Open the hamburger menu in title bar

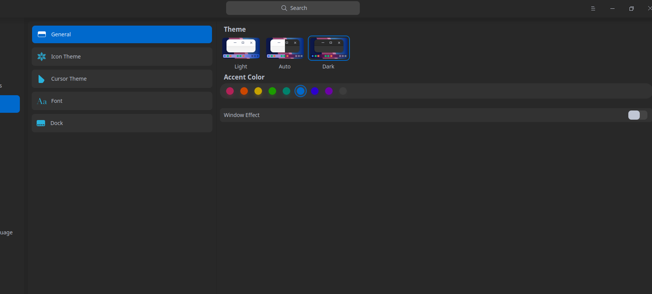[x=593, y=8]
